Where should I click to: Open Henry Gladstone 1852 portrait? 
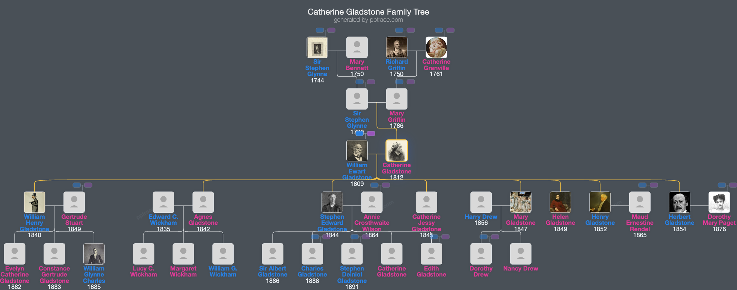[x=600, y=202]
